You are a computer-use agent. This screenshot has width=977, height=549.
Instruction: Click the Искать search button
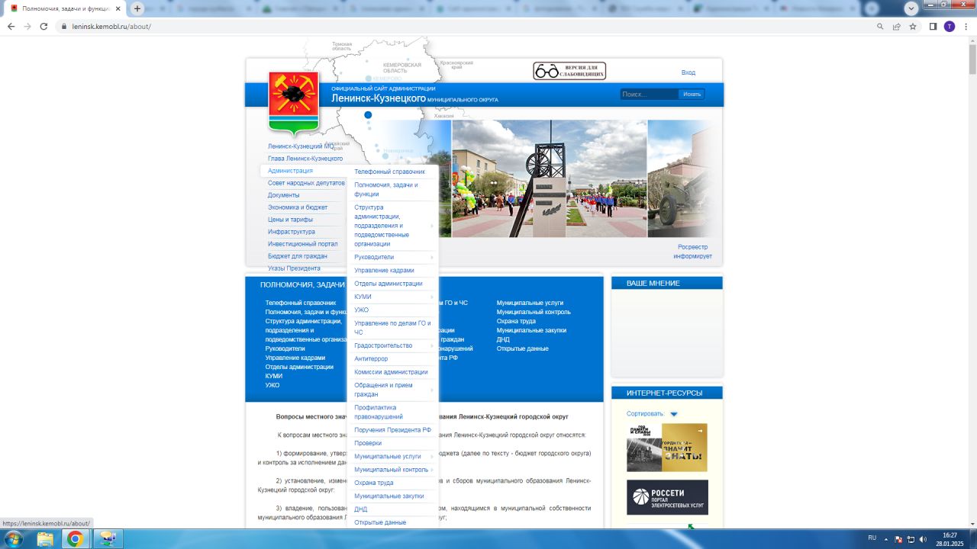click(692, 94)
